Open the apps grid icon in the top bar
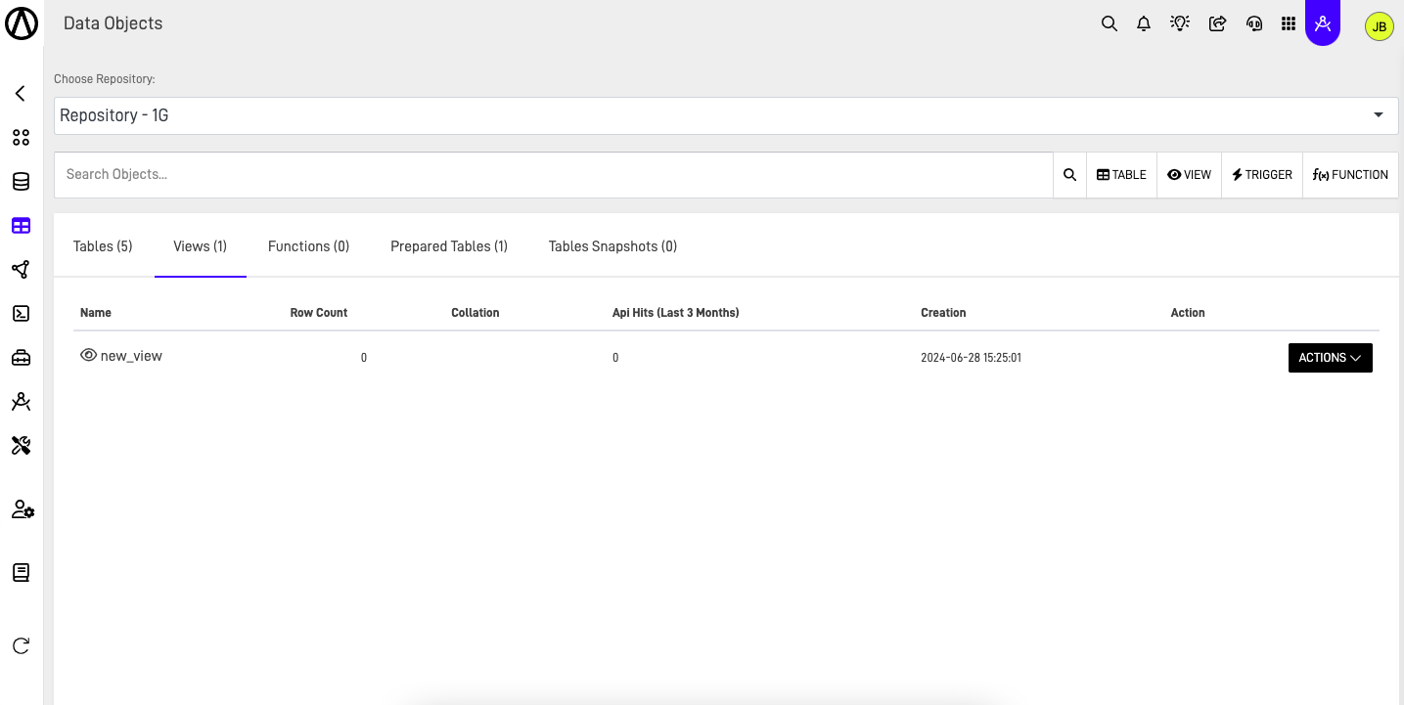The width and height of the screenshot is (1404, 705). click(x=1289, y=23)
